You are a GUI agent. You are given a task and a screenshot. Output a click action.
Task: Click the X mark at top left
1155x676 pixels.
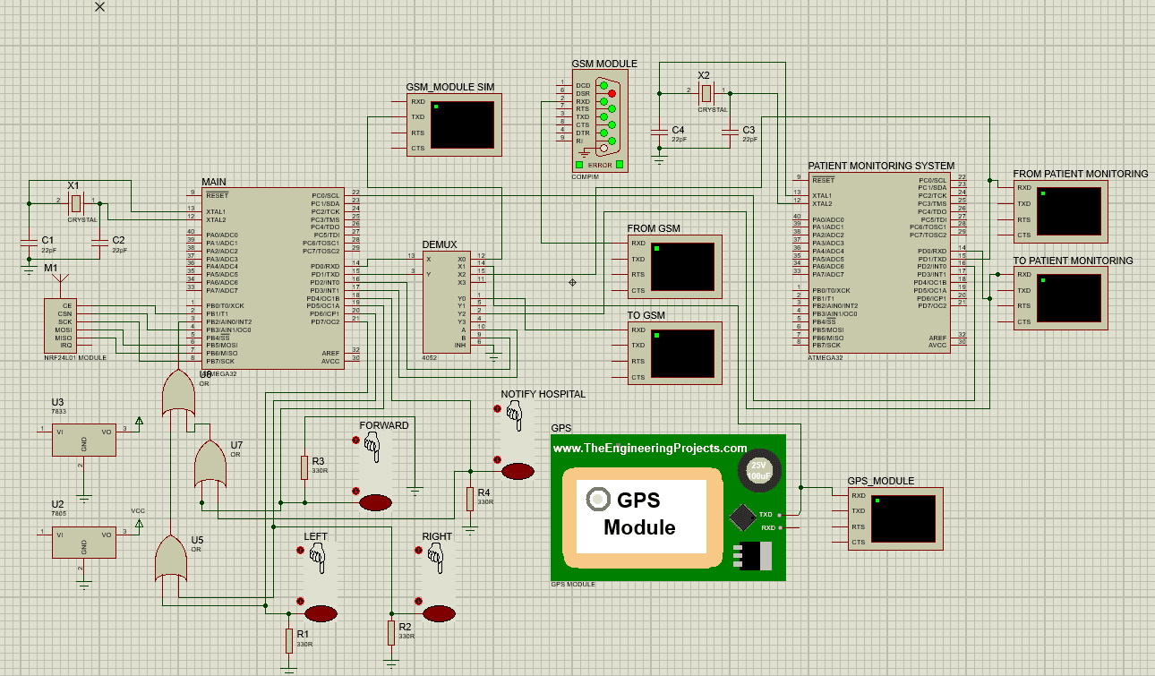99,6
